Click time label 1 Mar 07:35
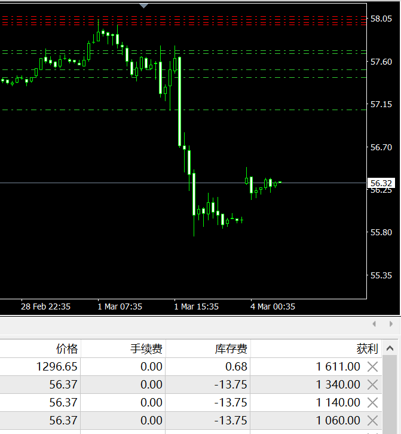Image resolution: width=401 pixels, height=434 pixels. pos(120,306)
